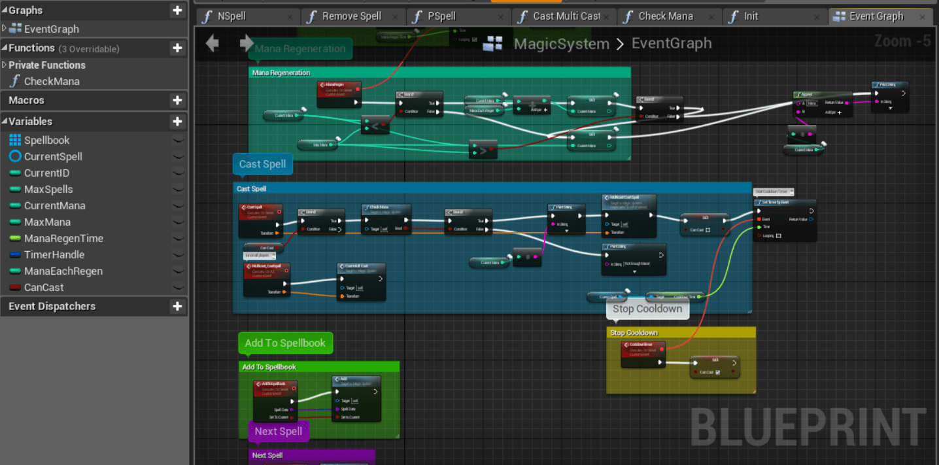Add a new function with the Functions plus

point(177,48)
